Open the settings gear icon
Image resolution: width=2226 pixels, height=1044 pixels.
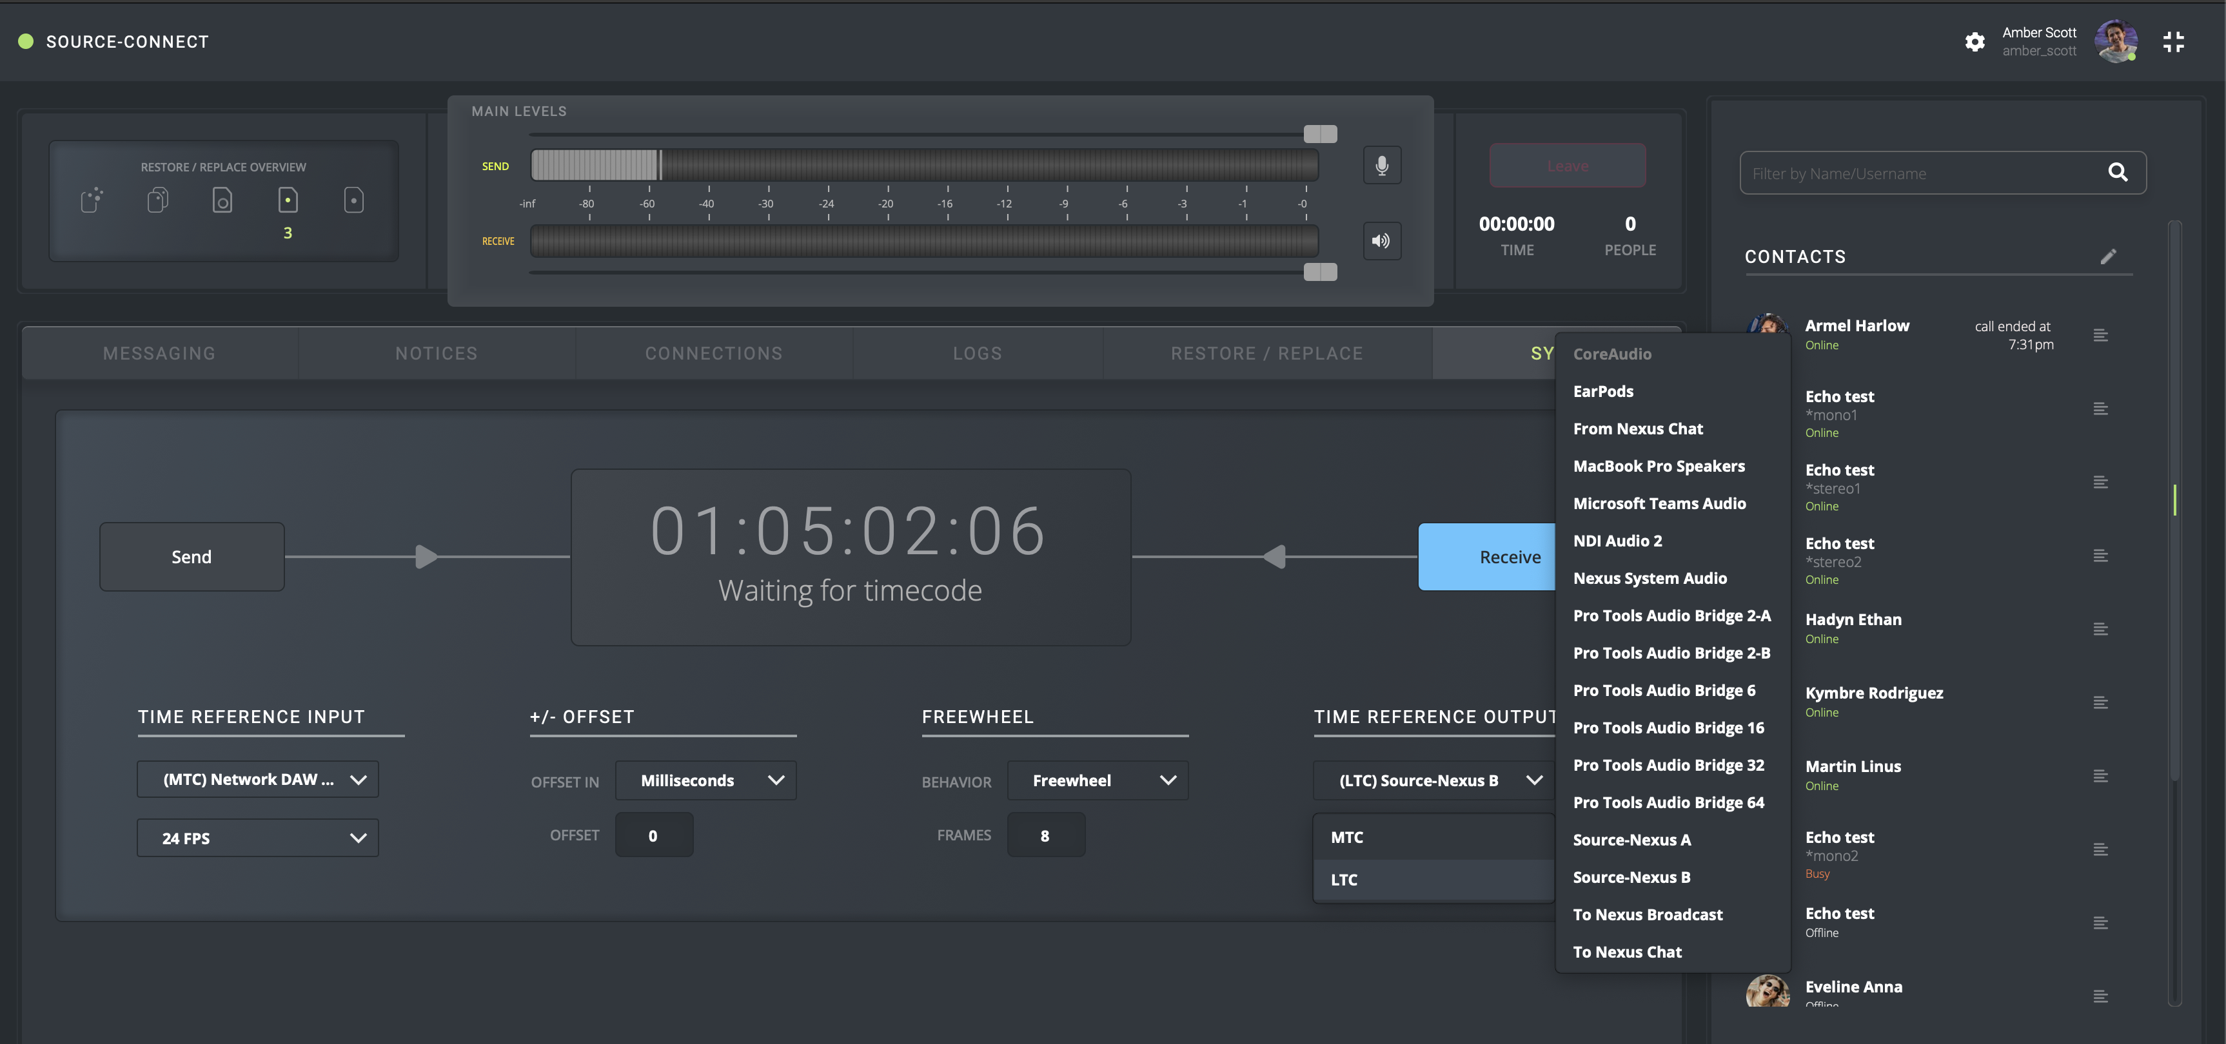point(1975,41)
